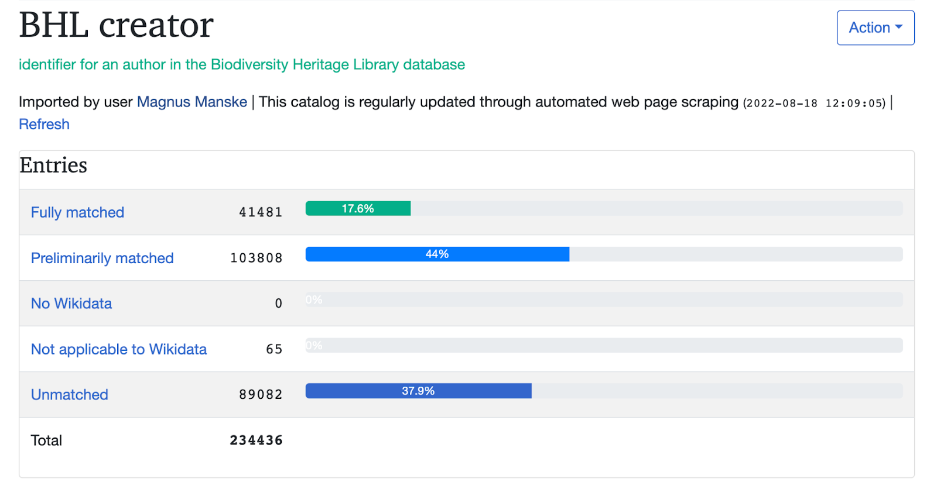The width and height of the screenshot is (937, 489).
Task: Open the No Wikidata entries link
Action: (x=71, y=304)
